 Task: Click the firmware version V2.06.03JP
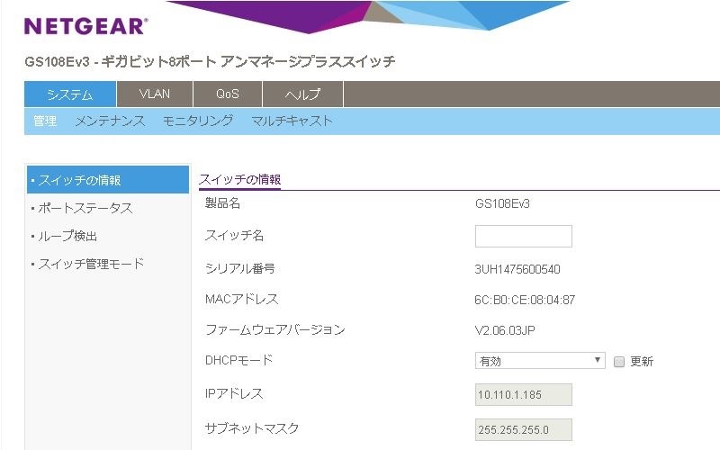[x=505, y=330]
